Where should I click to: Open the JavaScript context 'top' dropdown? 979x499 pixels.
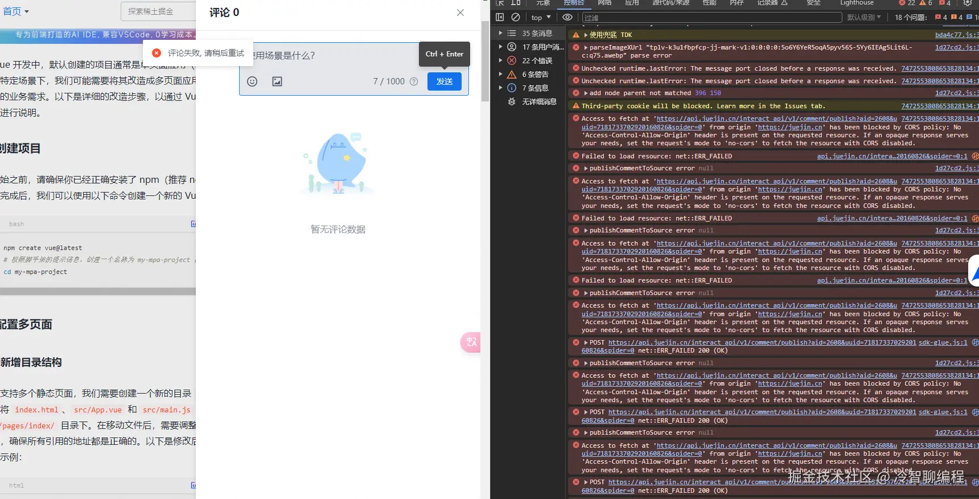pos(541,17)
